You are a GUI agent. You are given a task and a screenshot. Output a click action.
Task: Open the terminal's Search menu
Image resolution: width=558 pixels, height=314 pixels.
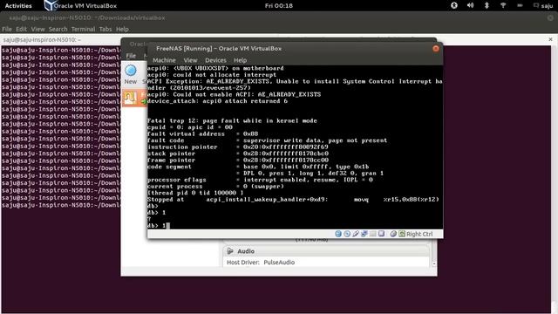pyautogui.click(x=58, y=29)
